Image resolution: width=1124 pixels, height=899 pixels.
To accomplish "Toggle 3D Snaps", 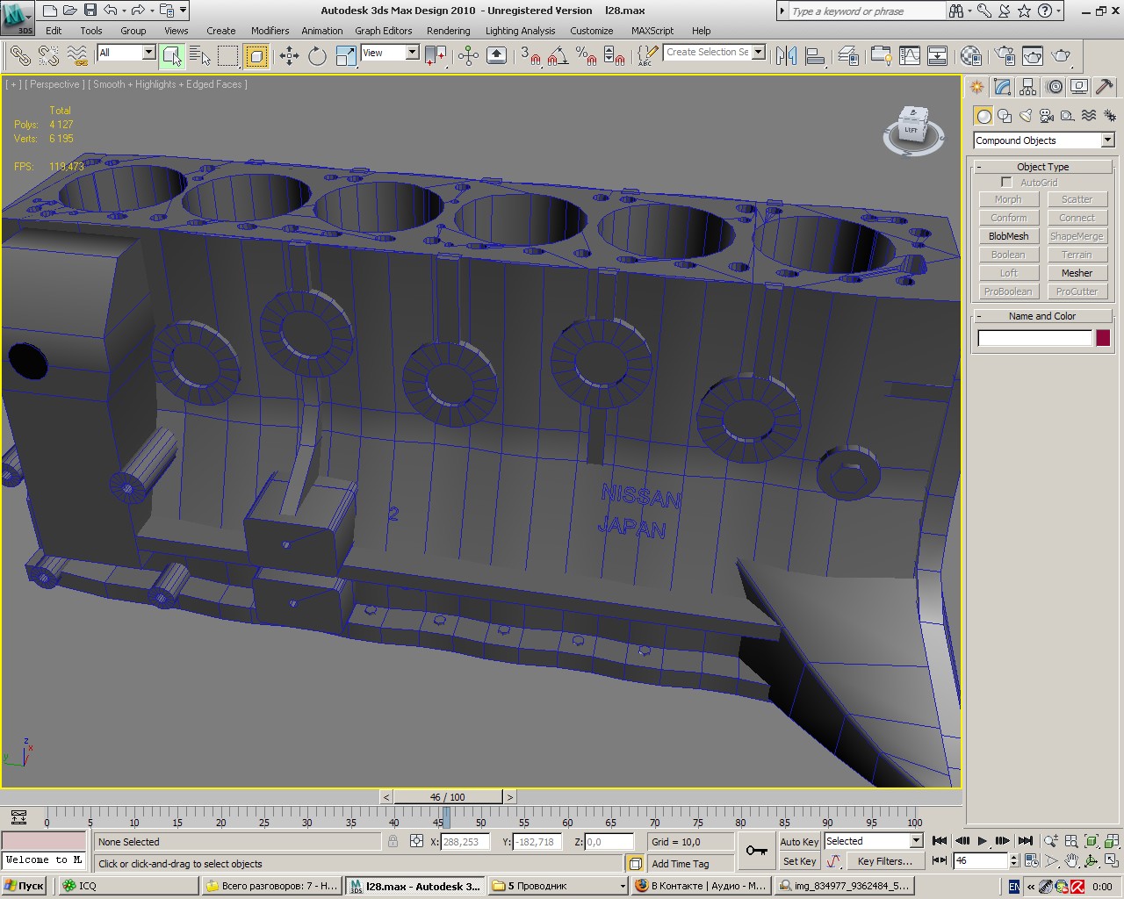I will [x=530, y=56].
